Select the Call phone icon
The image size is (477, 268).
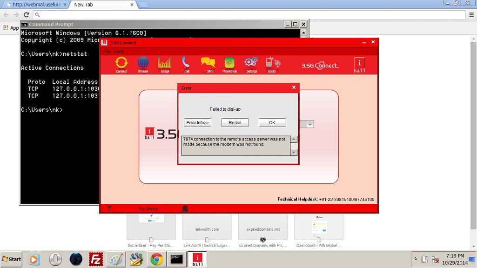click(186, 64)
